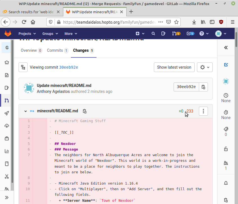Image resolution: width=238 pixels, height=204 pixels.
Task: Open the Repository icon in left sidebar
Action: coord(7,75)
